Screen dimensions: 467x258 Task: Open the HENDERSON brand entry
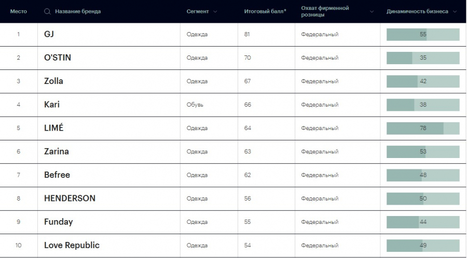point(70,198)
